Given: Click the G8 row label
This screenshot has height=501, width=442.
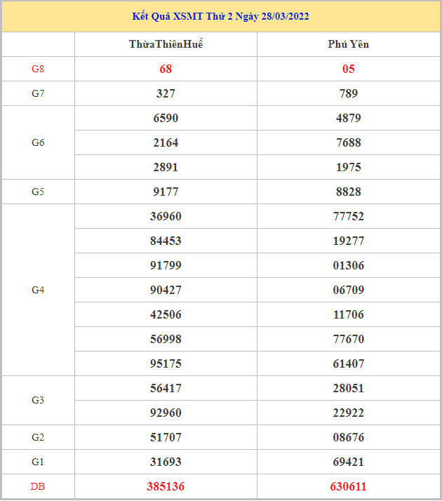Looking at the screenshot, I should pos(38,69).
